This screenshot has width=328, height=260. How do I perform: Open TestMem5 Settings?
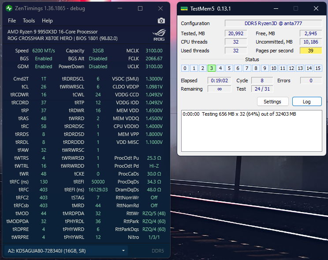272,102
